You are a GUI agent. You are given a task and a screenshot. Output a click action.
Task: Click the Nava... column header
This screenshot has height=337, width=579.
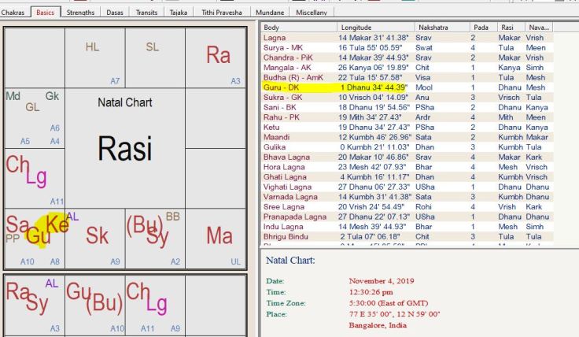click(x=539, y=28)
